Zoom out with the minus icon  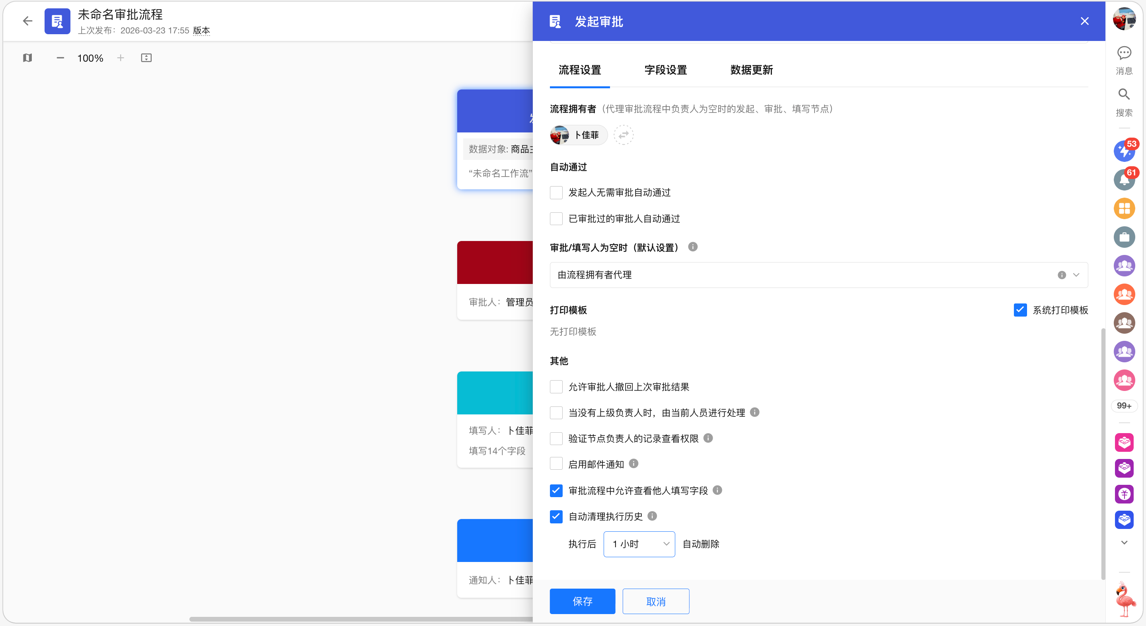[60, 58]
